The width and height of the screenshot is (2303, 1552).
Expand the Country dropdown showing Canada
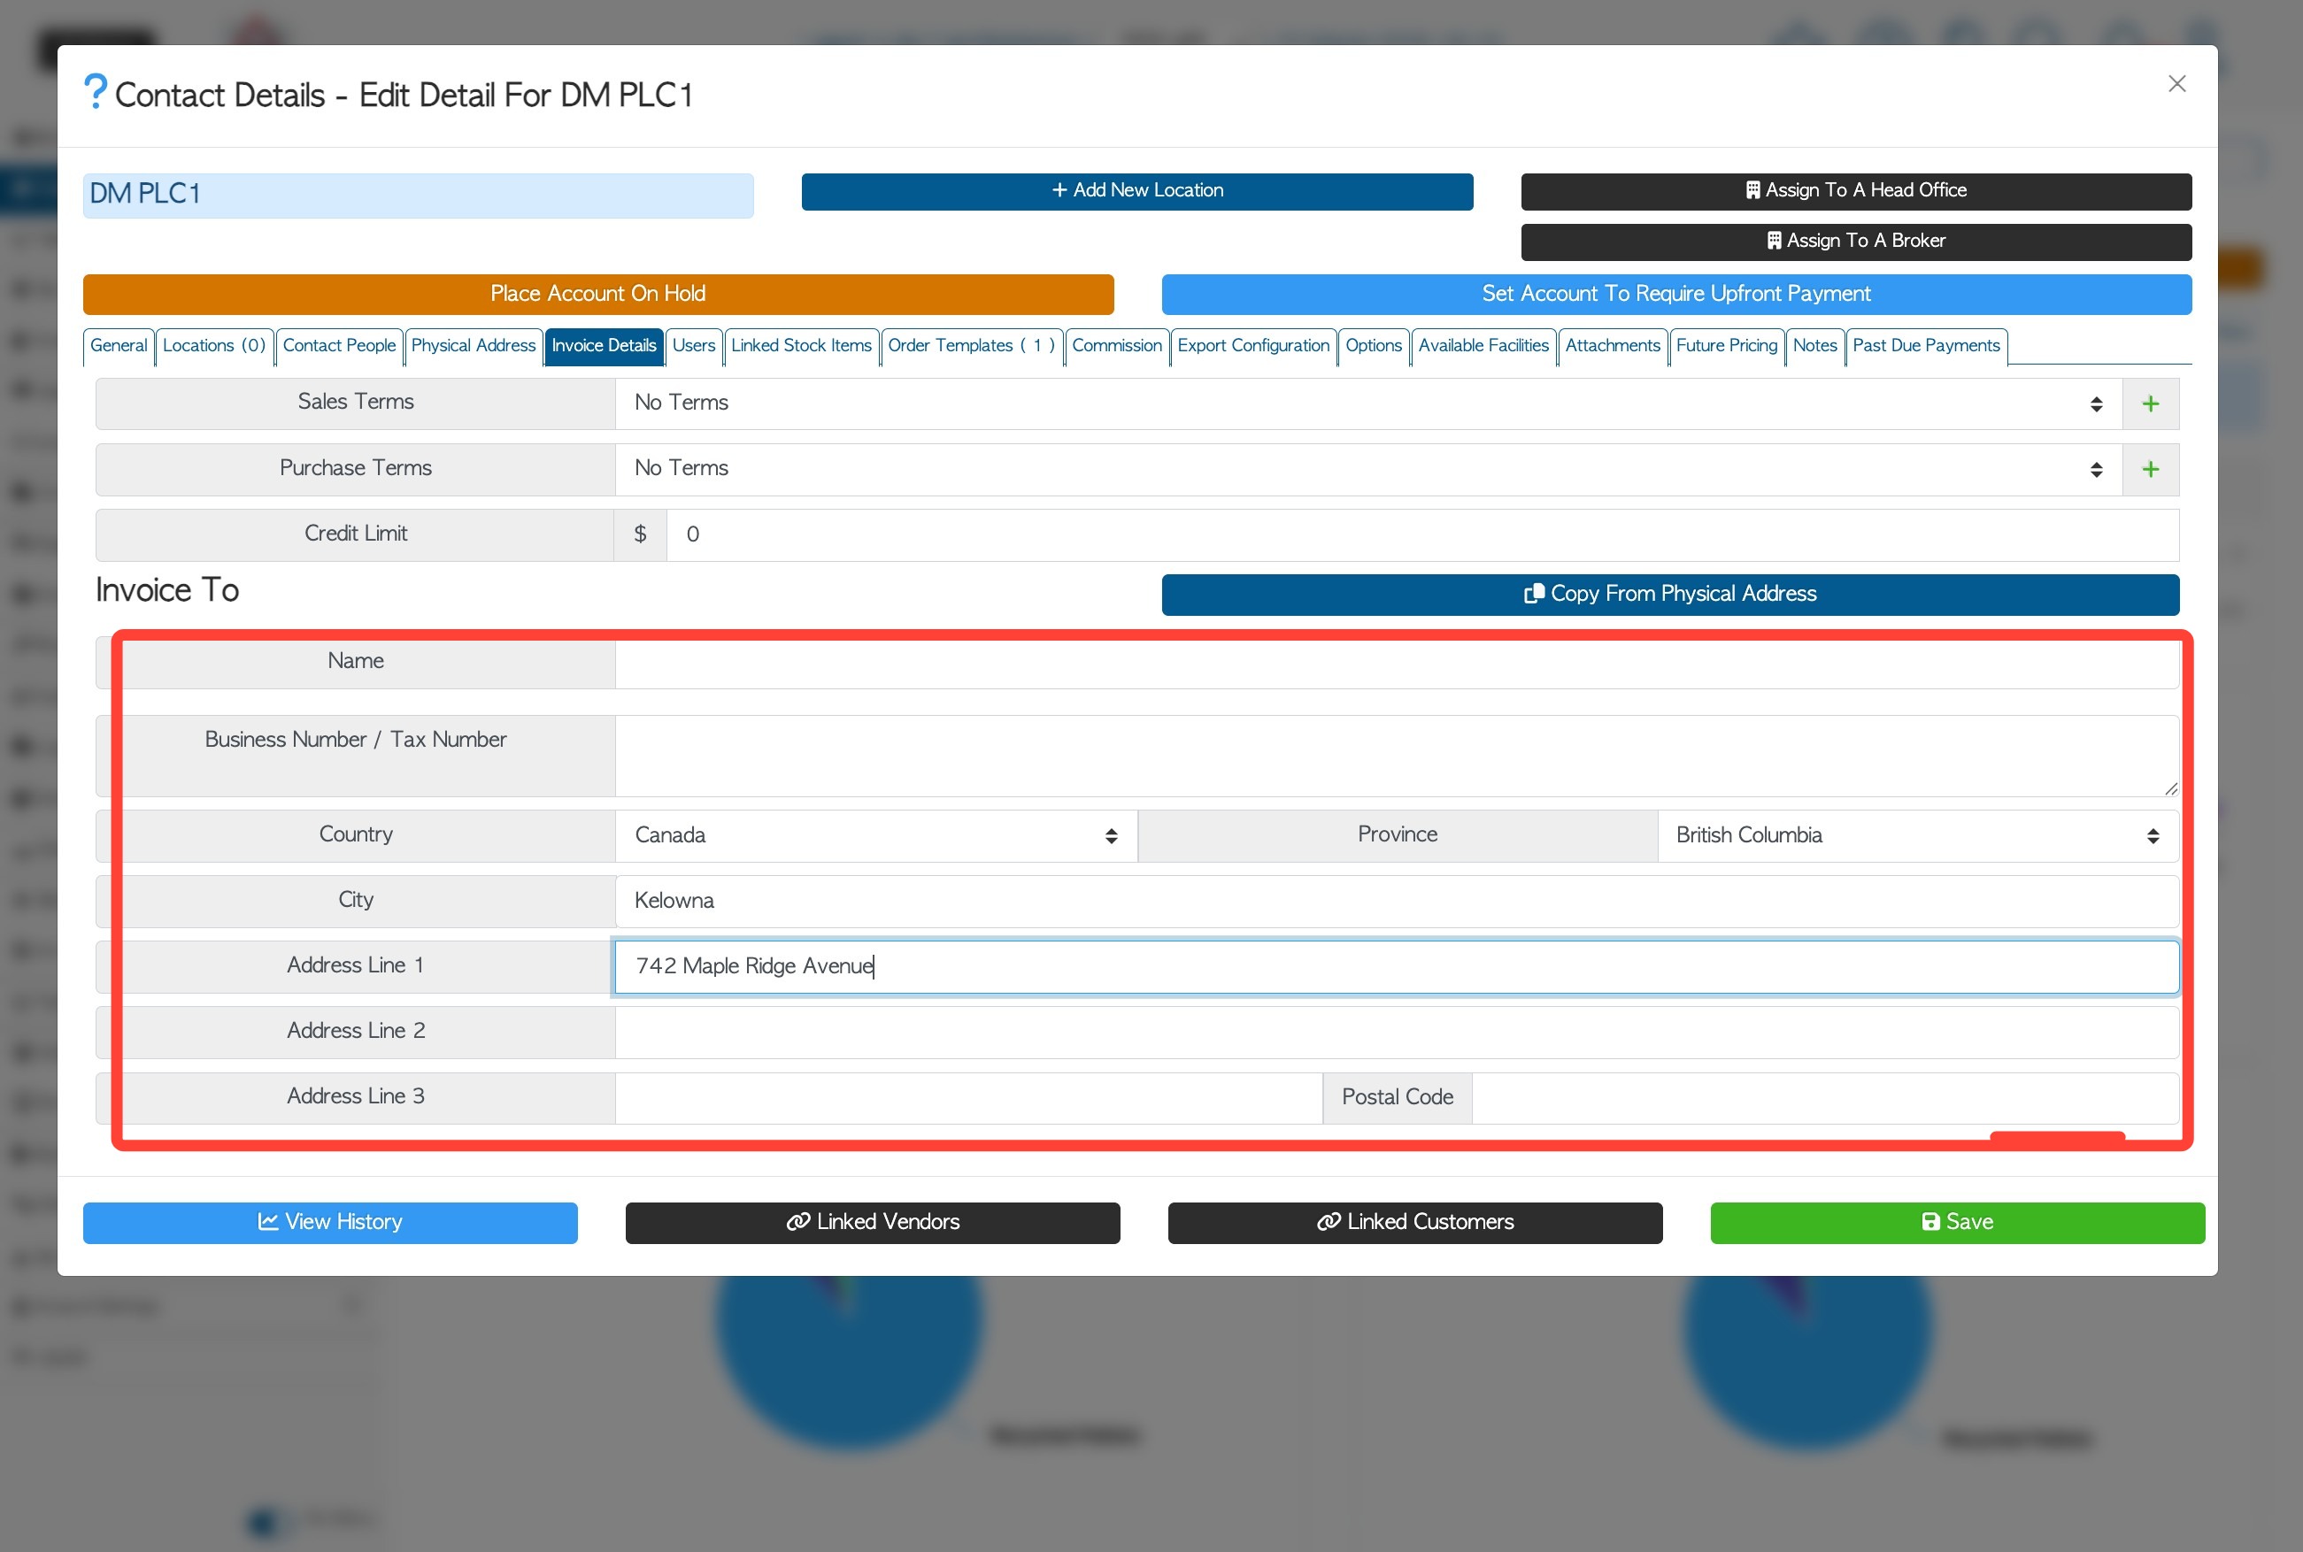(x=875, y=835)
